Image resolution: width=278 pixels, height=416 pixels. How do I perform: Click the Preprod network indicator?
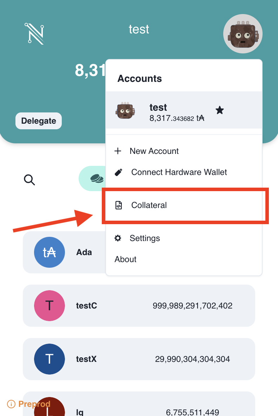pos(29,404)
